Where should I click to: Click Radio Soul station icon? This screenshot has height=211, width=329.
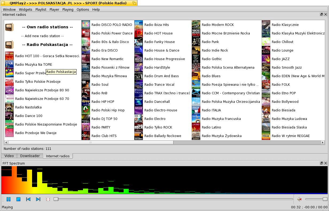(x=86, y=84)
